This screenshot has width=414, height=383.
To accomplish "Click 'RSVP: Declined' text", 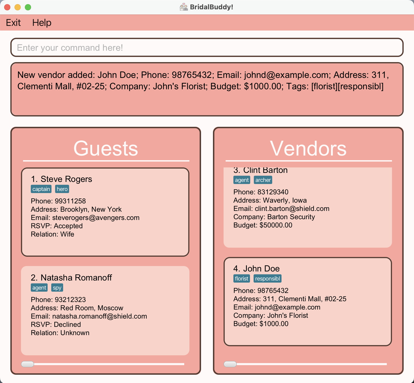I will pos(56,325).
